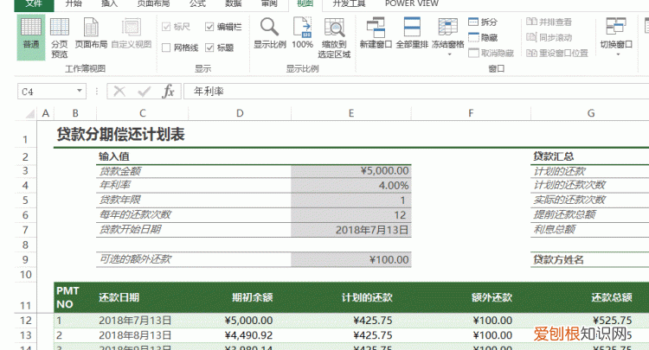
Task: Enable Gridlines (网格线) checkbox
Action: point(166,48)
